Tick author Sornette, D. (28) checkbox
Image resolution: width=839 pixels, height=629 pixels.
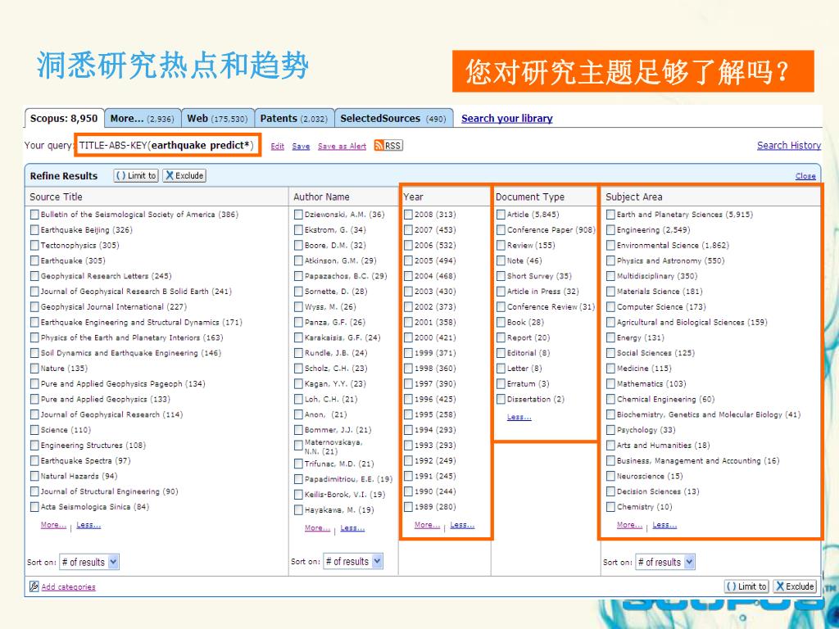[x=298, y=292]
